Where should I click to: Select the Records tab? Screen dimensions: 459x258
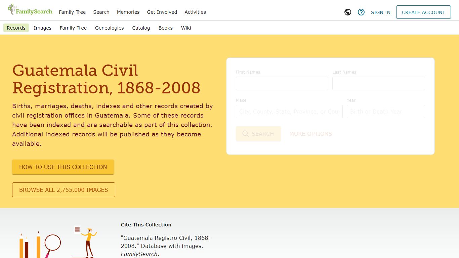[x=16, y=28]
